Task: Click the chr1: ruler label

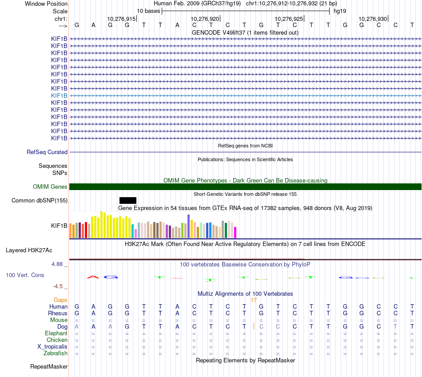Action: pos(61,19)
